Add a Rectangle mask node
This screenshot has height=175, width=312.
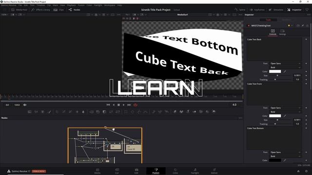point(126,112)
